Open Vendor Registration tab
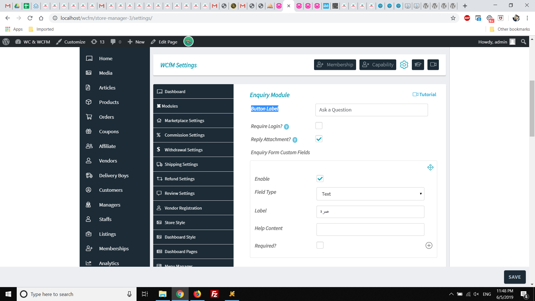The width and height of the screenshot is (535, 301). click(x=193, y=208)
